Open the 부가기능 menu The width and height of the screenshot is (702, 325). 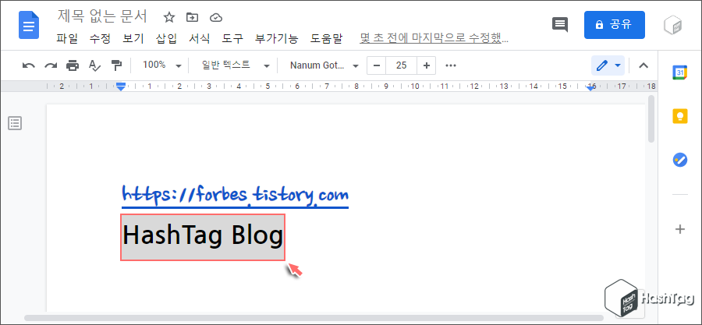click(x=276, y=39)
